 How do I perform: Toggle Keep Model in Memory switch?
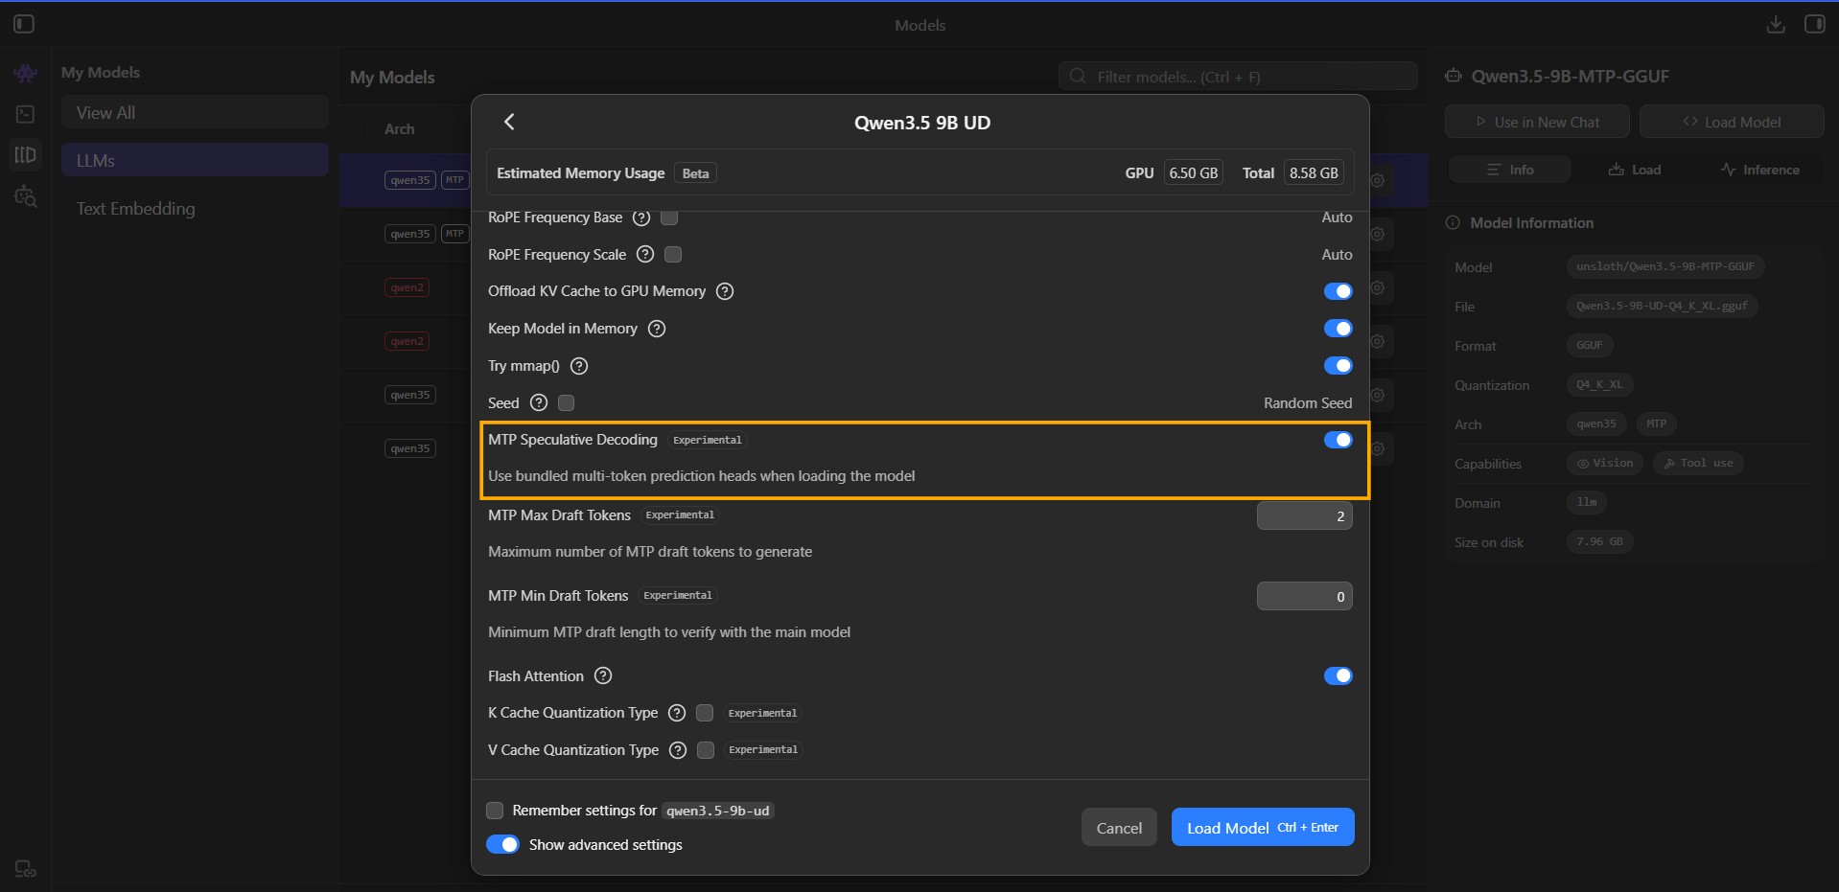coord(1338,329)
